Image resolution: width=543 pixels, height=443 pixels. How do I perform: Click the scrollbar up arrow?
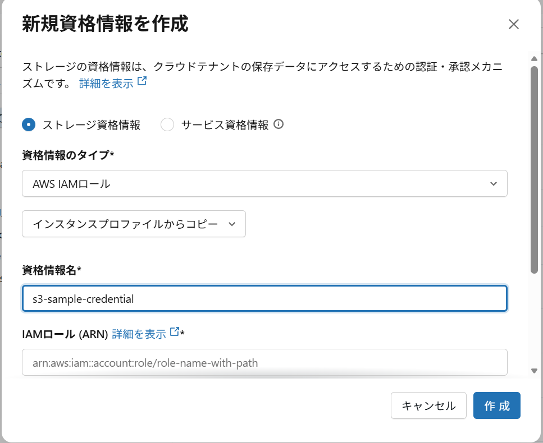[x=534, y=59]
